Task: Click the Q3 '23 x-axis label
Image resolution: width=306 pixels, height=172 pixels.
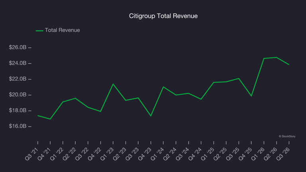Action: [132, 154]
